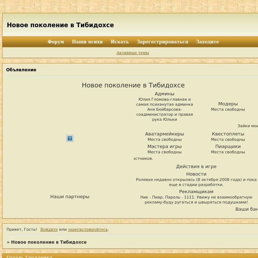This screenshot has height=258, width=258.
Task: Click Места свободны under Аватармейкеры
Action: point(164,139)
